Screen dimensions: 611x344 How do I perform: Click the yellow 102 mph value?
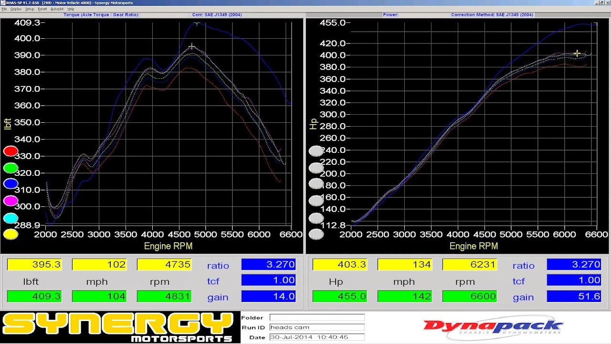[x=99, y=264]
